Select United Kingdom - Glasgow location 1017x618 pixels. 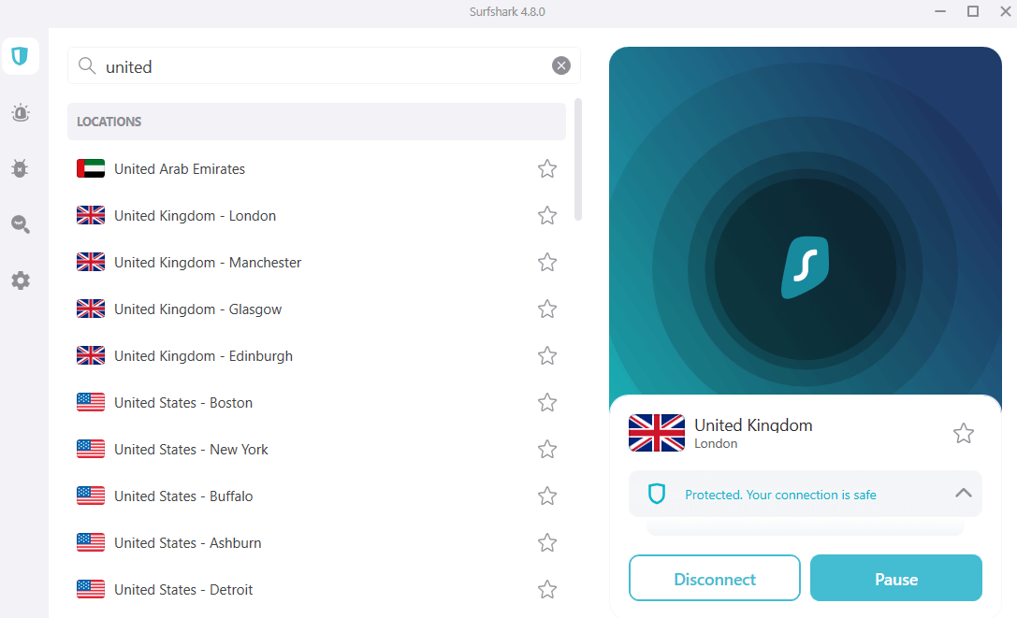tap(316, 309)
